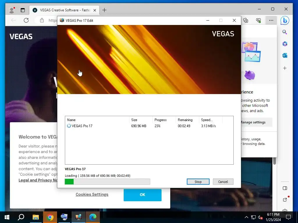
Task: Stop the VEGAS Pro 17 download
Action: 198,182
